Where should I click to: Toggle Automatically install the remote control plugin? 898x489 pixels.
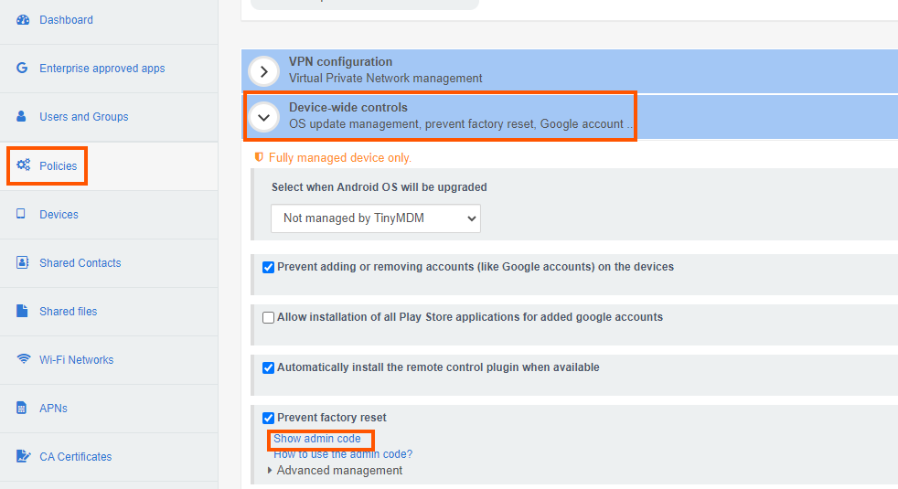[x=268, y=368]
